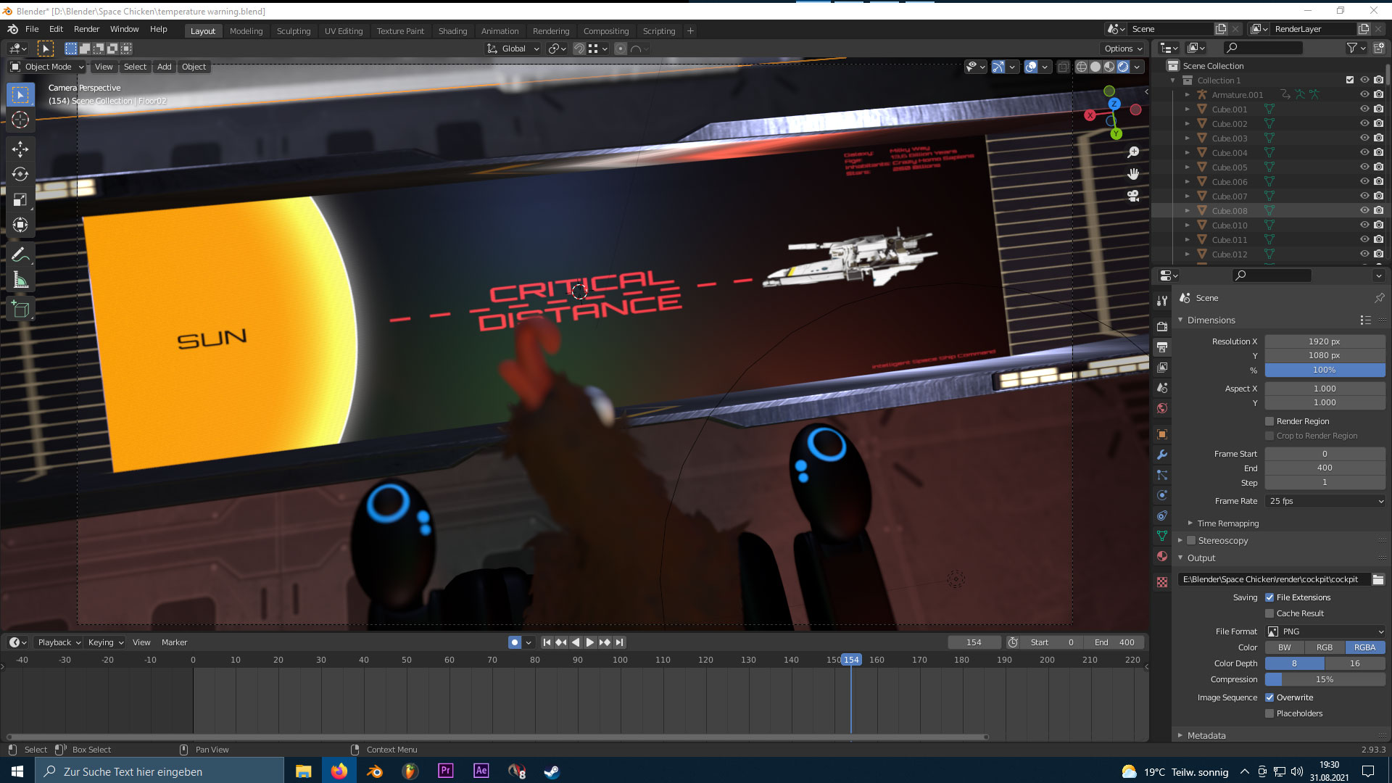The width and height of the screenshot is (1392, 783).
Task: Open the Playback dropdown in timeline
Action: [x=59, y=642]
